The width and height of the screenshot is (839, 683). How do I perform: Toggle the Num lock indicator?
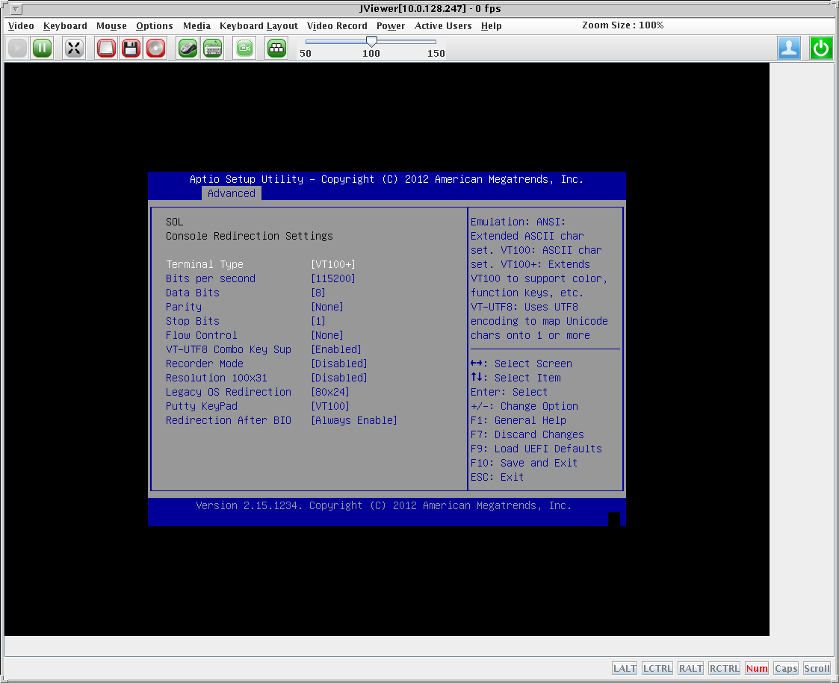click(x=757, y=668)
